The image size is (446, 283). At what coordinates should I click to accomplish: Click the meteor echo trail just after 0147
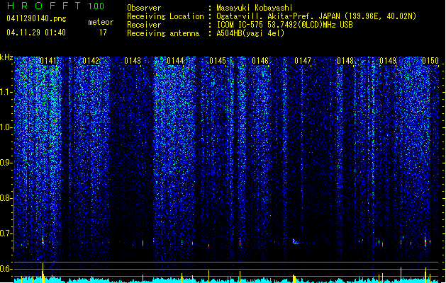[296, 242]
